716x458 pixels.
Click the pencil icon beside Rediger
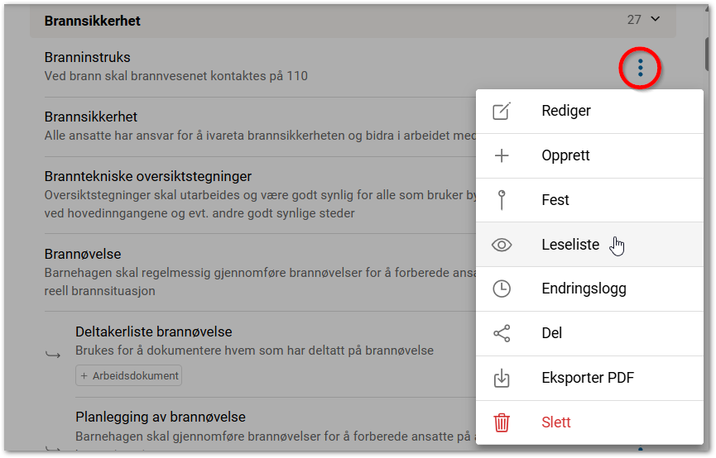click(502, 112)
